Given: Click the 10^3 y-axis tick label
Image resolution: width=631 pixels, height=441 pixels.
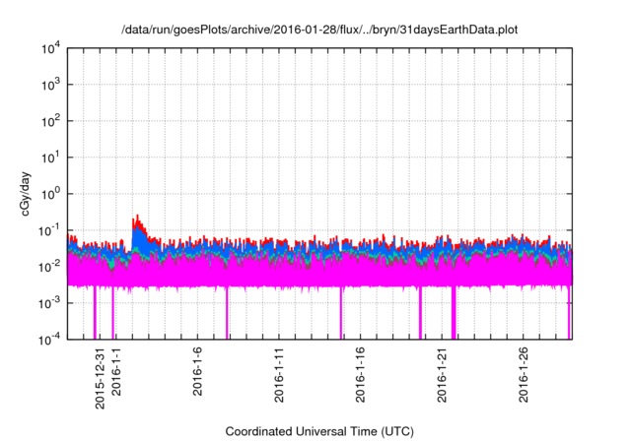Looking at the screenshot, I should tap(50, 85).
